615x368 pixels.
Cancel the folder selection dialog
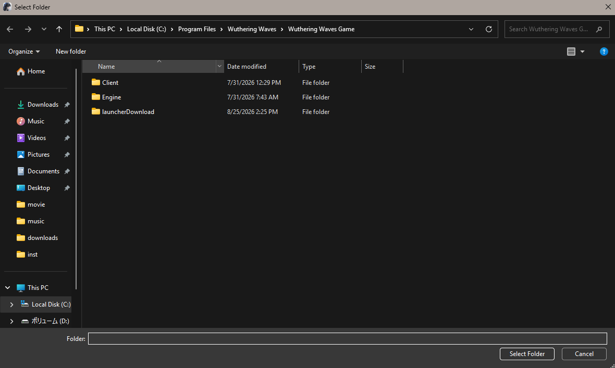click(584, 354)
